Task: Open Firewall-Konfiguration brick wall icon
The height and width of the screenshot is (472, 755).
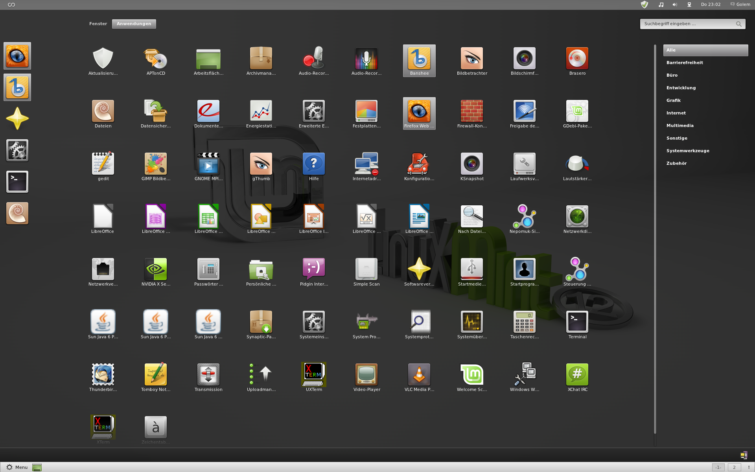Action: tap(472, 114)
